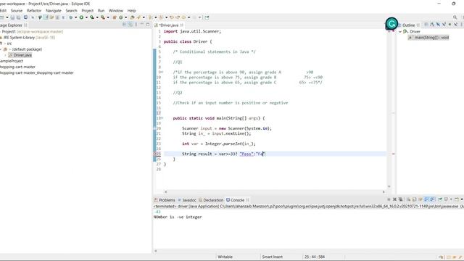Open Package Explorer View Menu
Screen dimensions: 464x261
(x=136, y=25)
